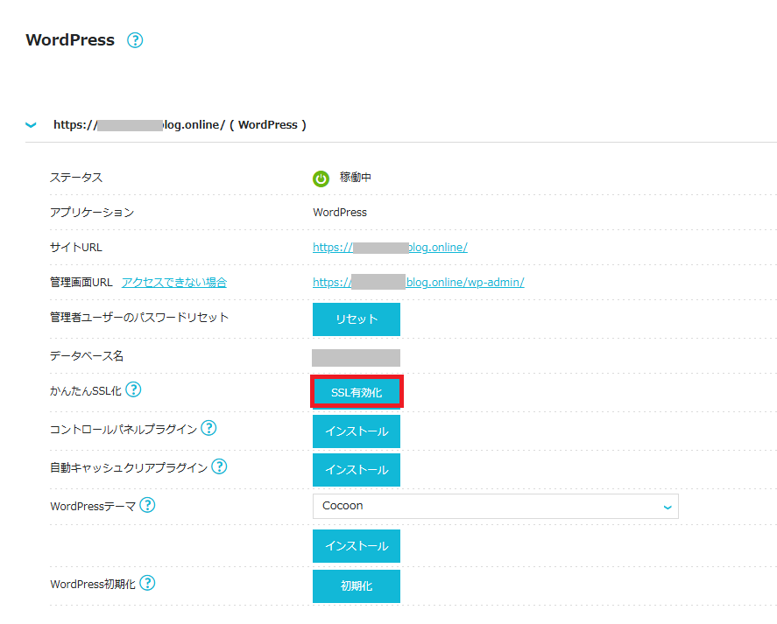Open the Cocoon theme dropdown

pos(496,506)
